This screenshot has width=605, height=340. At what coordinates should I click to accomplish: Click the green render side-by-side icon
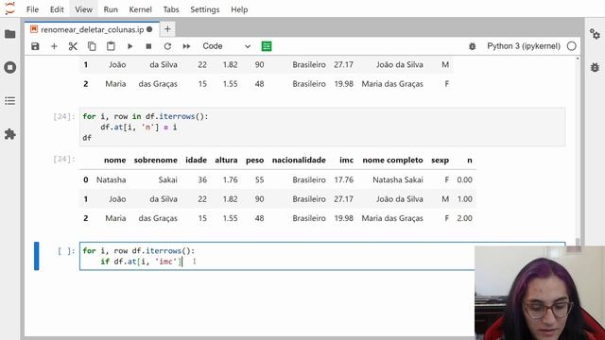[x=267, y=46]
